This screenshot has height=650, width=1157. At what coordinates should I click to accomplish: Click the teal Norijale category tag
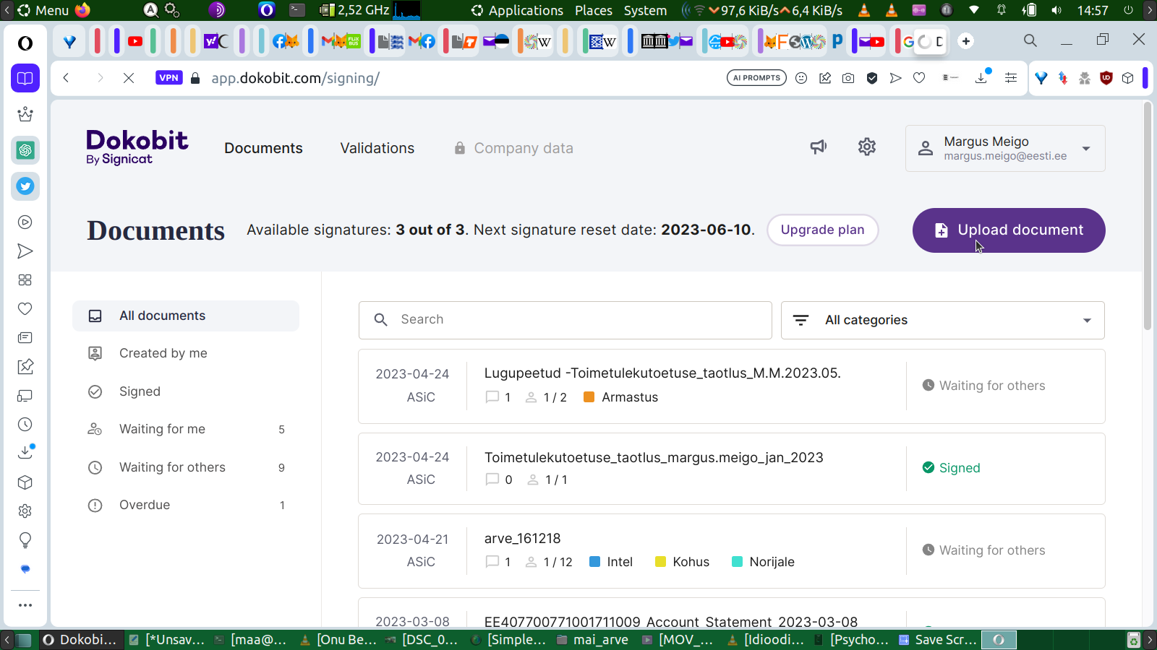(x=763, y=562)
